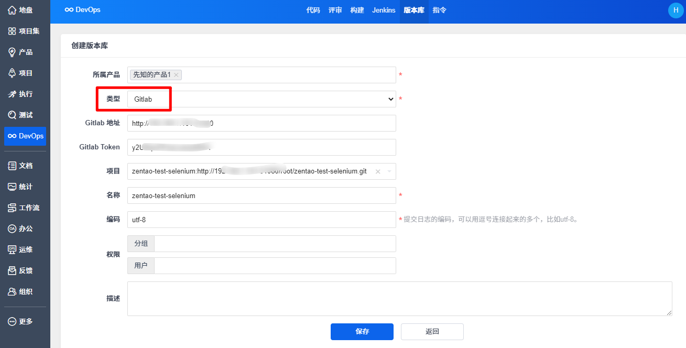The height and width of the screenshot is (348, 686).
Task: Open 运维 ops icon in sidebar
Action: coord(12,249)
